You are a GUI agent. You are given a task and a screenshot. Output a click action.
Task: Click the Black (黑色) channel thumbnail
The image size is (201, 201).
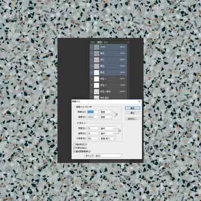pyautogui.click(x=97, y=73)
